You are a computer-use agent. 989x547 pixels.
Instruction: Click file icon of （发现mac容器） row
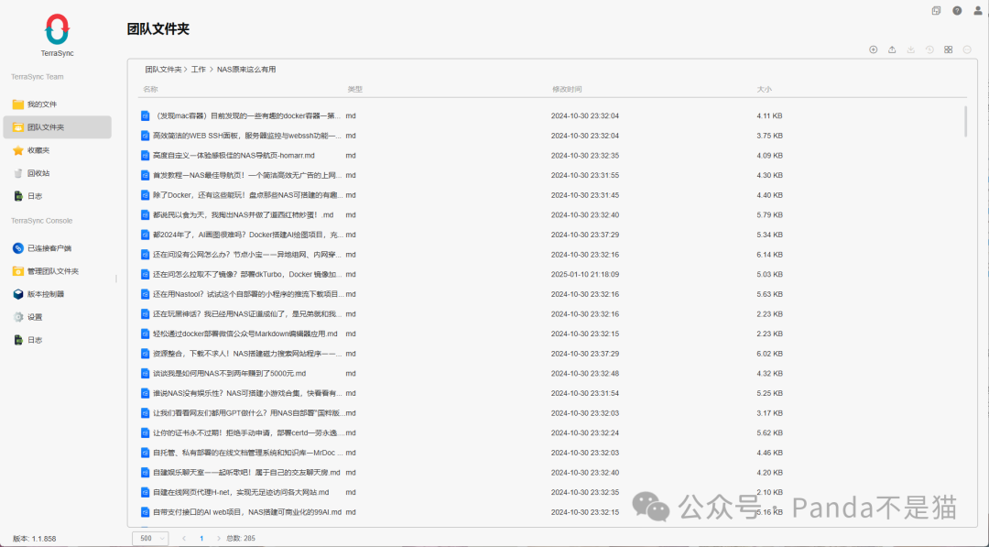145,115
